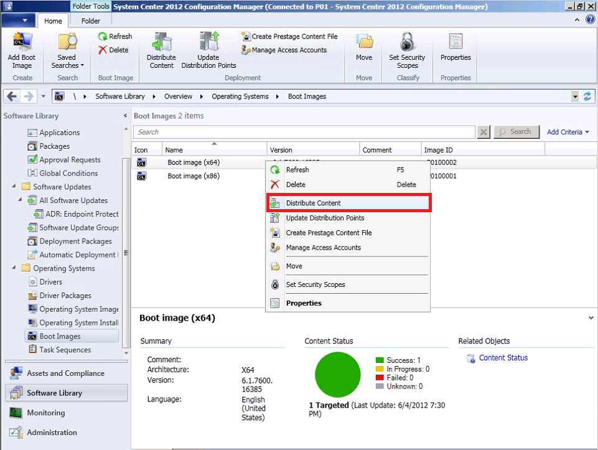Choose Properties from the context menu
Image resolution: width=598 pixels, height=450 pixels.
coord(348,303)
